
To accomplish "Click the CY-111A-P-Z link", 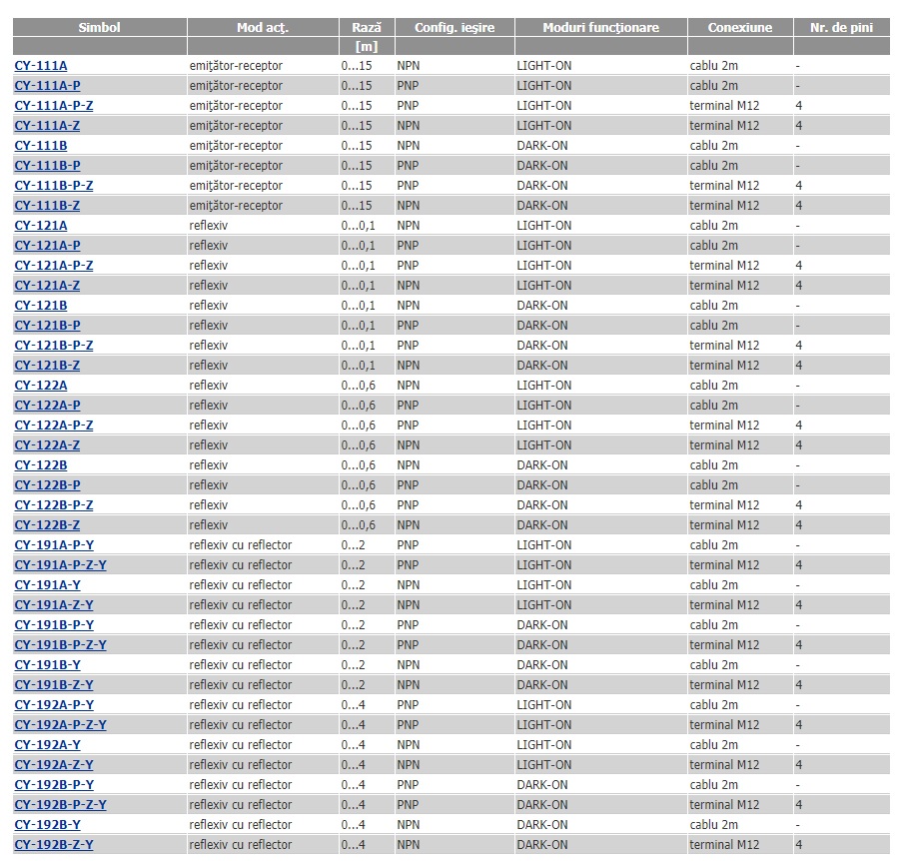I will tap(54, 106).
